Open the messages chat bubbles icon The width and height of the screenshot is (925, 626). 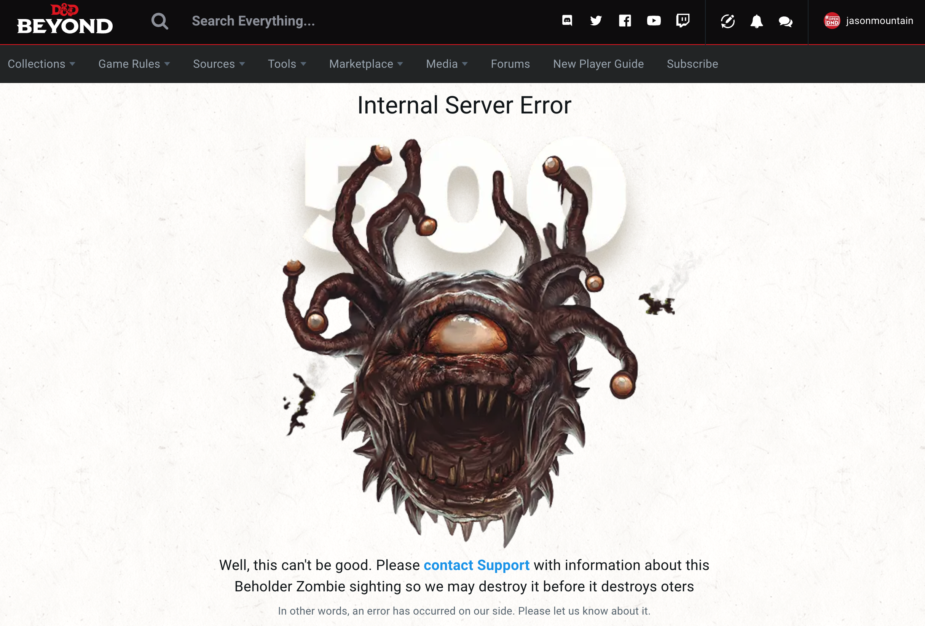click(x=785, y=21)
